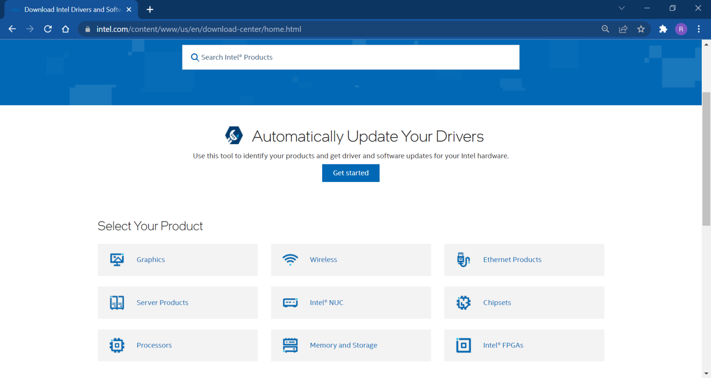
Task: Open the driver update tool logo
Action: click(x=234, y=135)
